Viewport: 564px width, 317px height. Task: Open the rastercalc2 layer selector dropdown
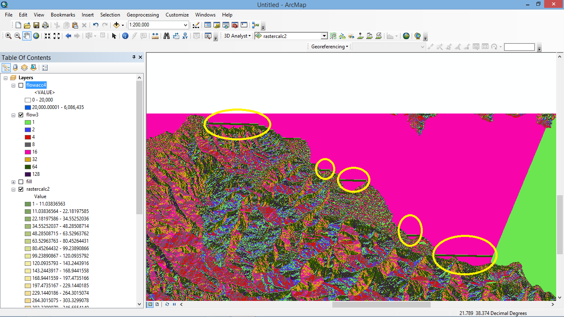coord(324,36)
